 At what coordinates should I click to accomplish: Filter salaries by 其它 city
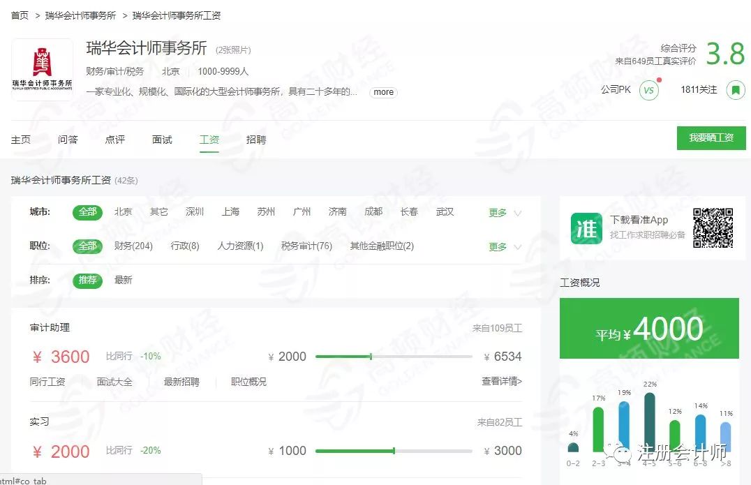coord(158,211)
